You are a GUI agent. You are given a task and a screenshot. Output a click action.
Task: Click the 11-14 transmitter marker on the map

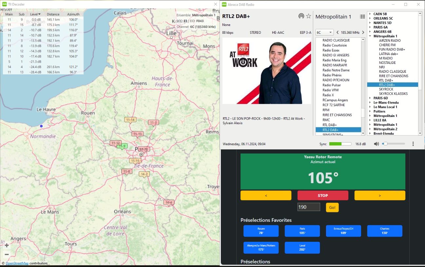(x=130, y=120)
